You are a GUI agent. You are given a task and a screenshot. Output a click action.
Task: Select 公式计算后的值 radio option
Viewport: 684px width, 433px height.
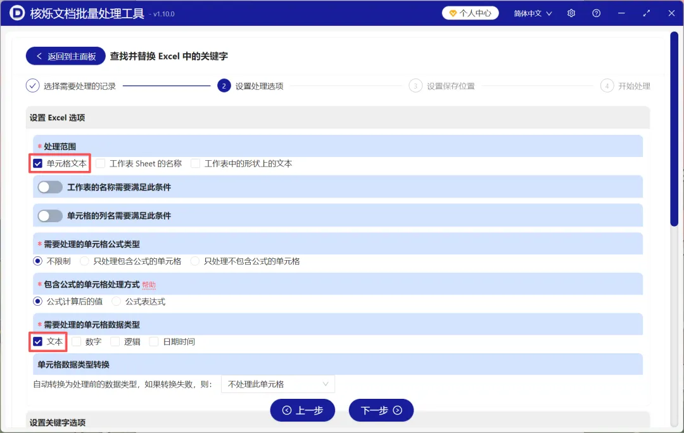pos(37,301)
